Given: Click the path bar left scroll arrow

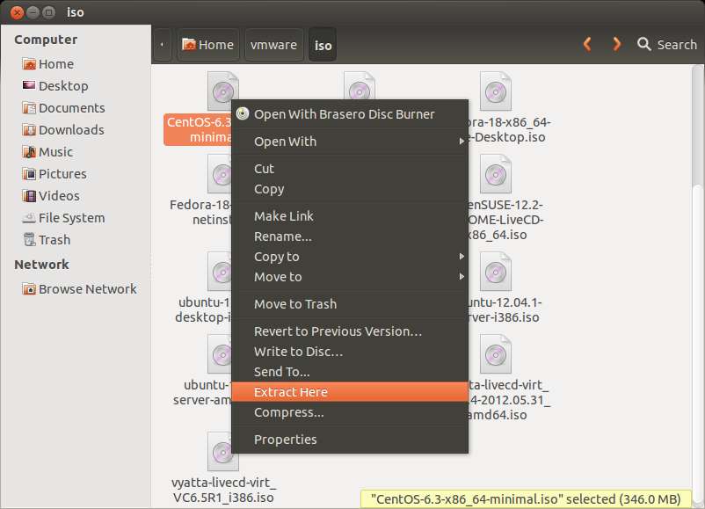Looking at the screenshot, I should pos(162,45).
